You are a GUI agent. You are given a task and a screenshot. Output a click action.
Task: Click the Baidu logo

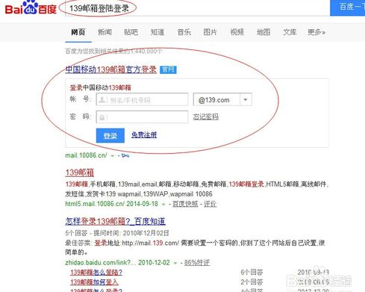(x=31, y=8)
